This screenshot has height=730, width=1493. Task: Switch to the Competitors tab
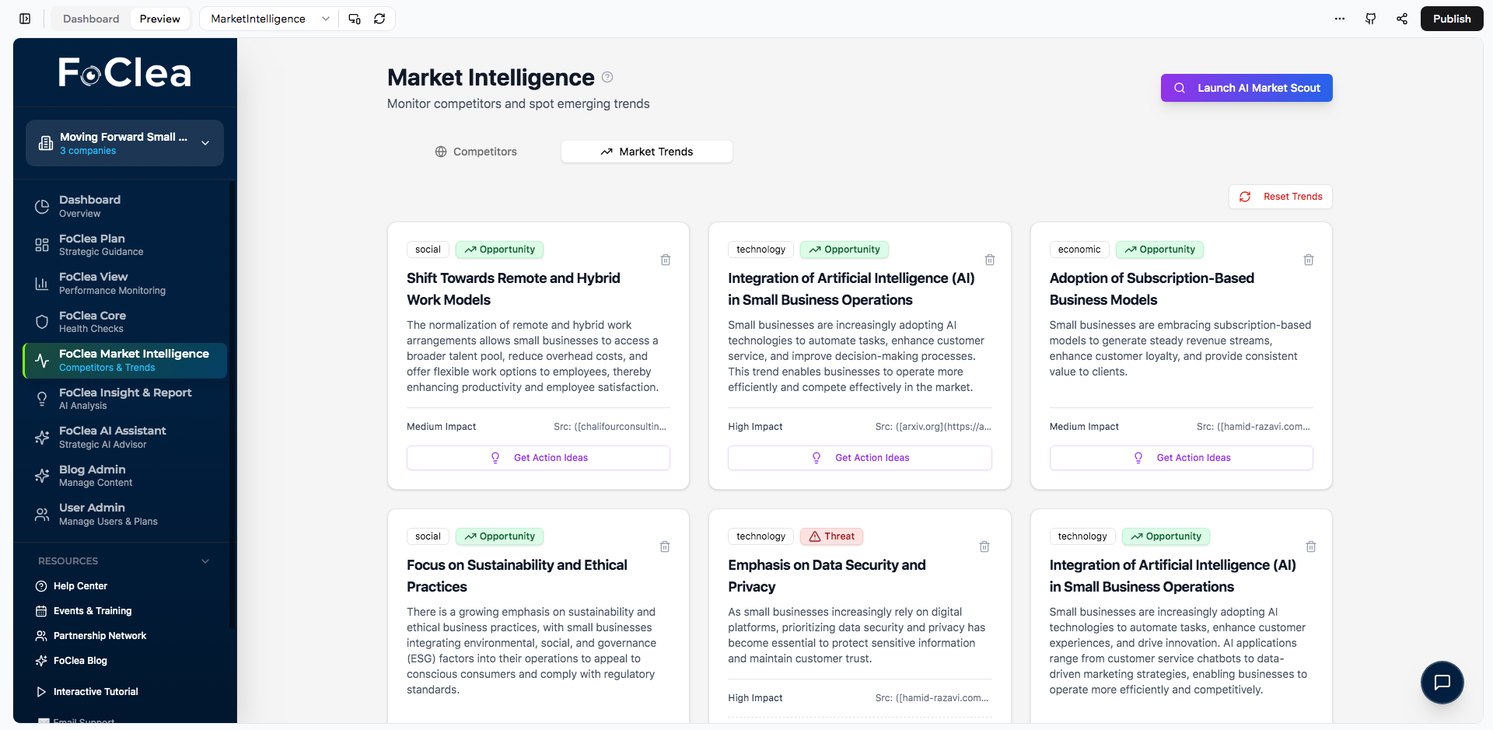(x=476, y=152)
